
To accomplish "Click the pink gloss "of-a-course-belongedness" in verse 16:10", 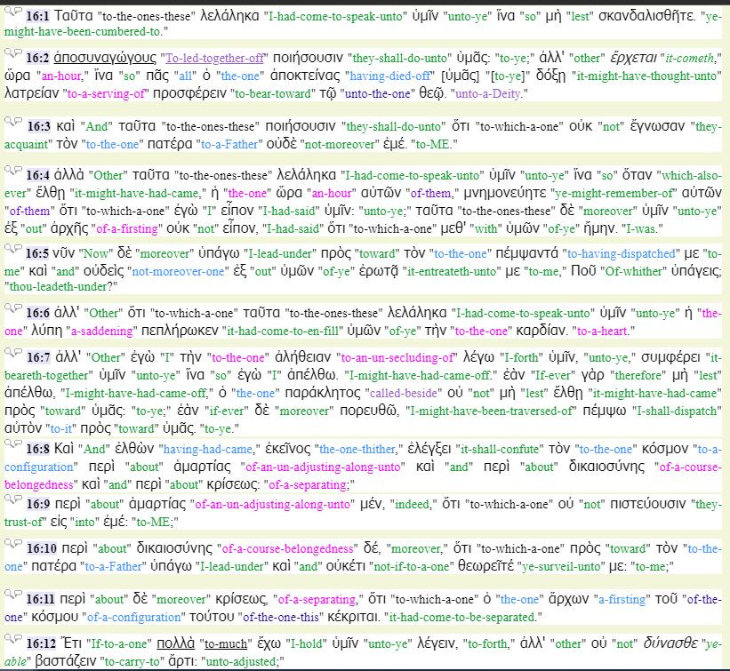I will [x=288, y=548].
